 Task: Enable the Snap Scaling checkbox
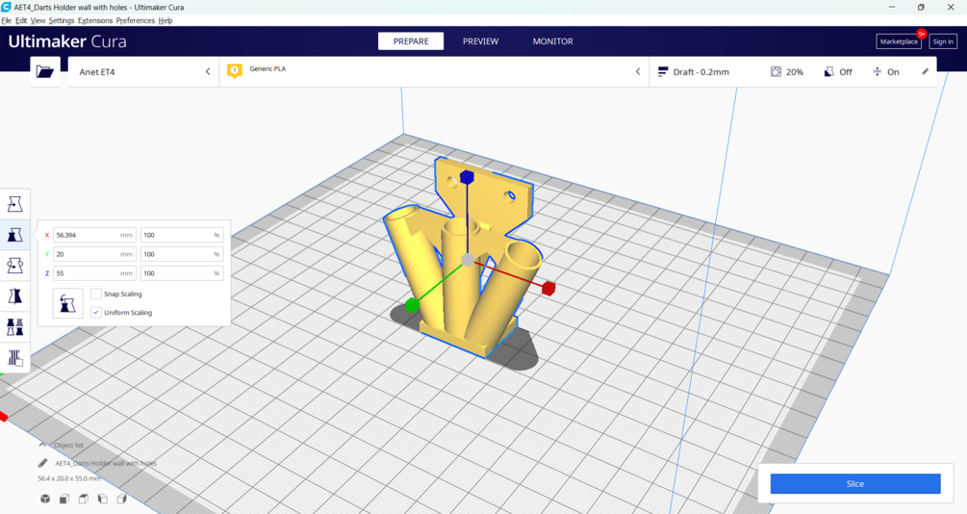coord(96,294)
